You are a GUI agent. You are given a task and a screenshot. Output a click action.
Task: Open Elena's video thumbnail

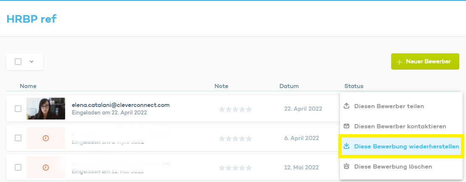point(46,109)
